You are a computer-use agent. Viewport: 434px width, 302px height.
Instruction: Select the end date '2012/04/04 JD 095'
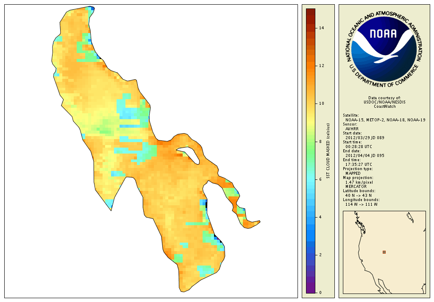point(365,155)
